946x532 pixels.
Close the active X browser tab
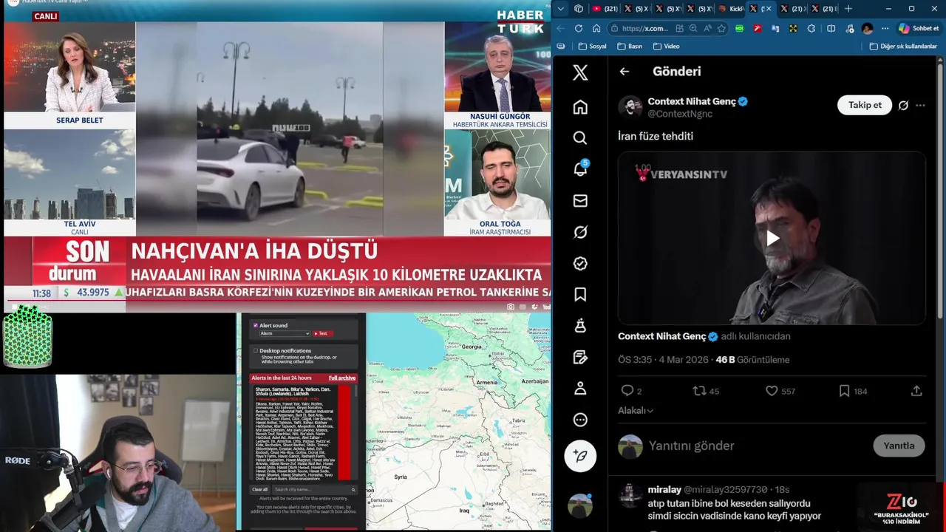click(769, 9)
